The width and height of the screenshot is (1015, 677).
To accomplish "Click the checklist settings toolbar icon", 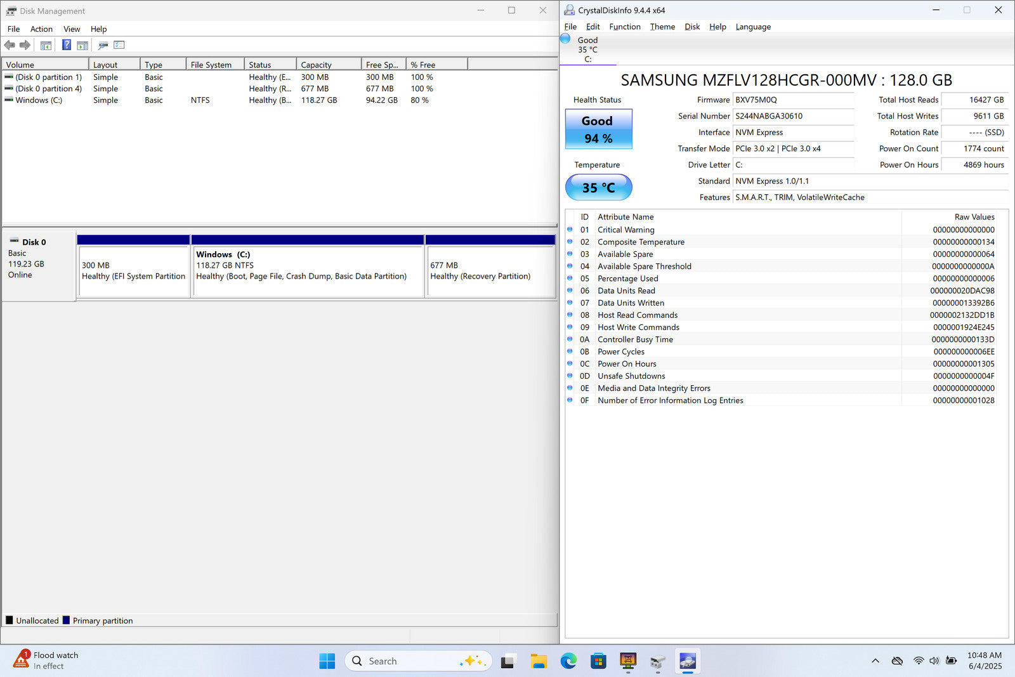I will 119,45.
